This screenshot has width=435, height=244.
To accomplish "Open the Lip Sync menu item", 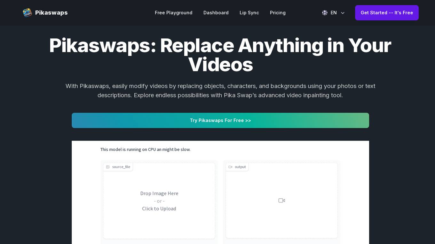I will [249, 13].
